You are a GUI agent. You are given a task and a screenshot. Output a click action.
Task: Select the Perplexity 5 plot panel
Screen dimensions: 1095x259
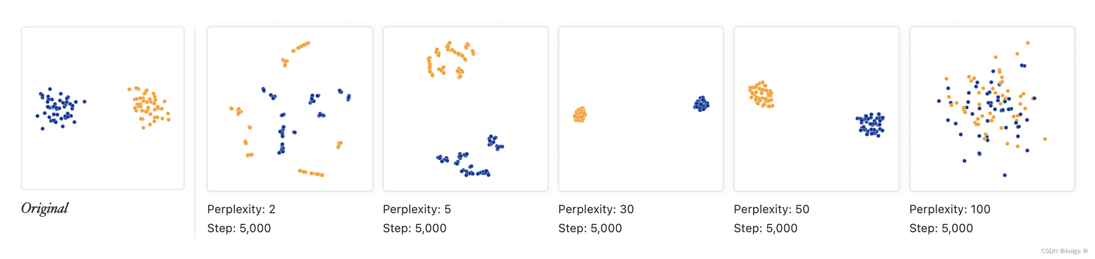466,109
